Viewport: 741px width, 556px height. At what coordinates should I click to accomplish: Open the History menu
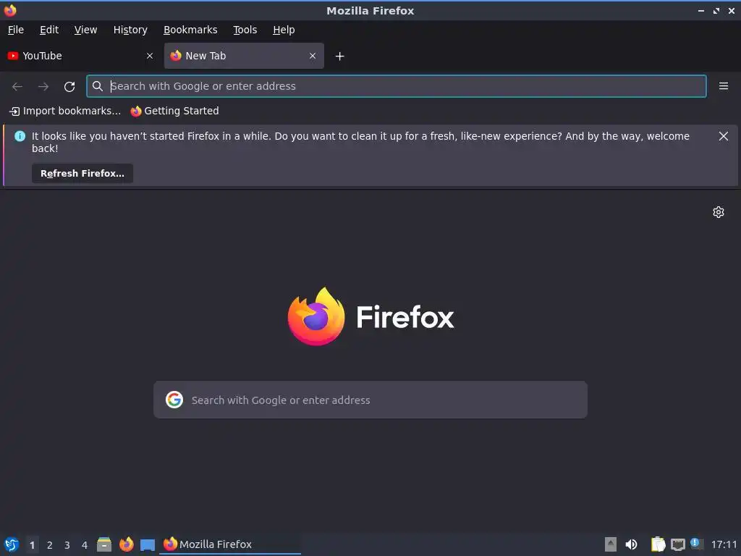[x=130, y=30]
